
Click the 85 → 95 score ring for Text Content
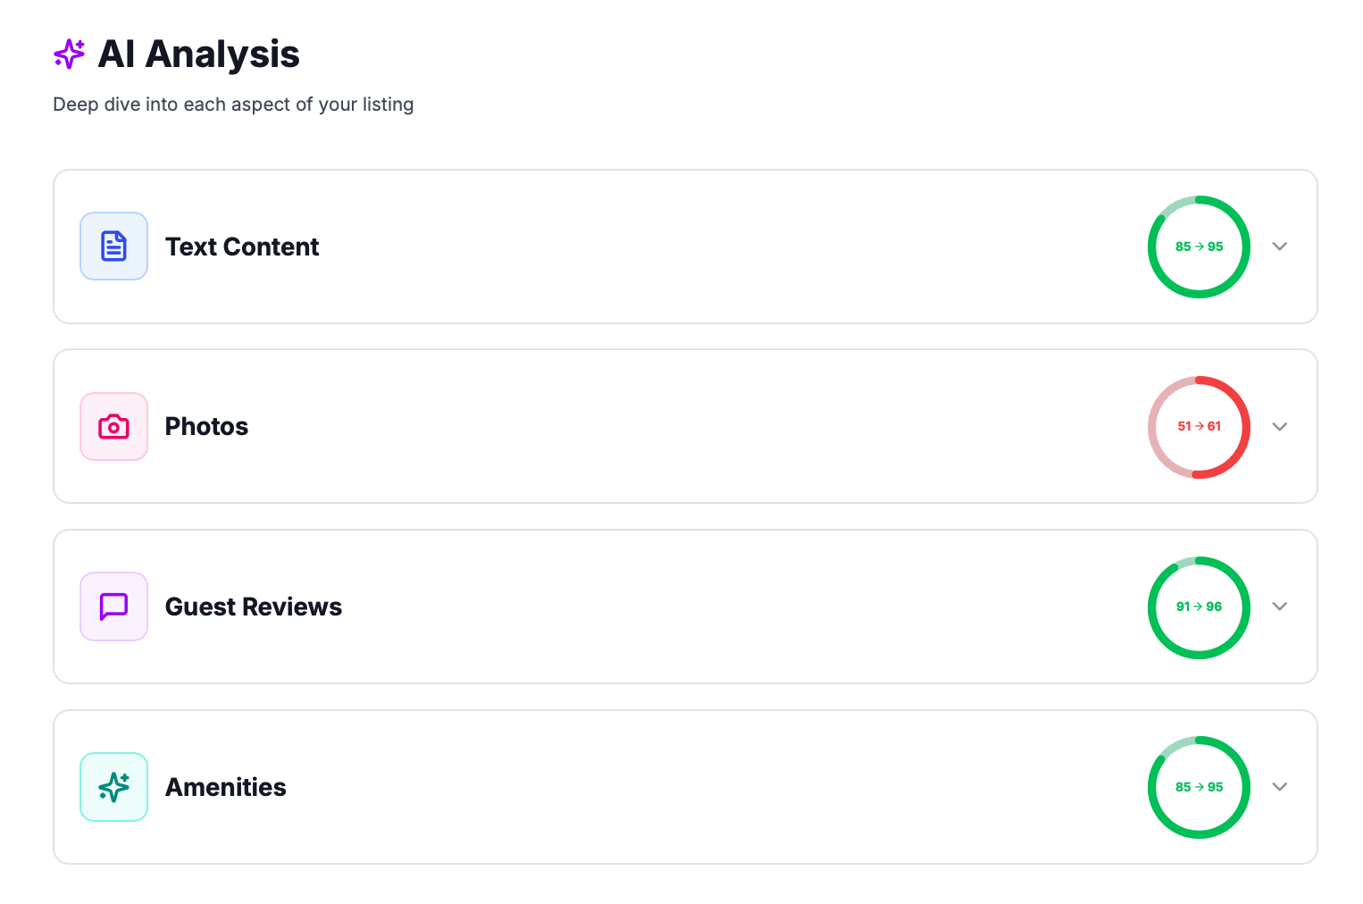1199,247
